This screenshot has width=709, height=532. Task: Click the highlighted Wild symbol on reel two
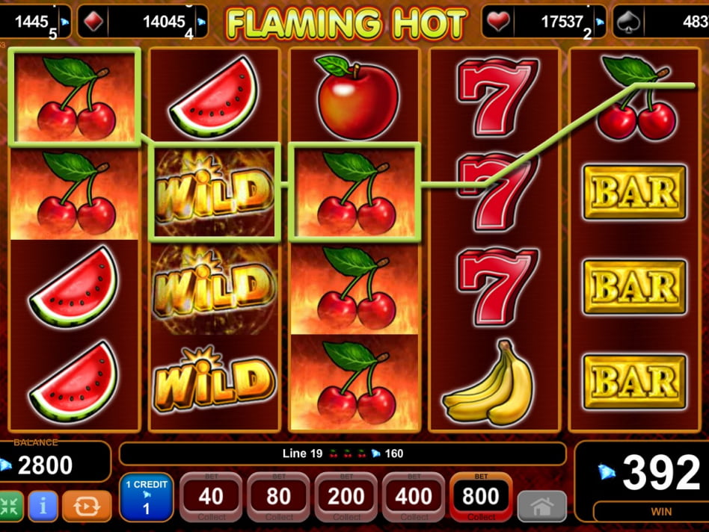pyautogui.click(x=215, y=192)
